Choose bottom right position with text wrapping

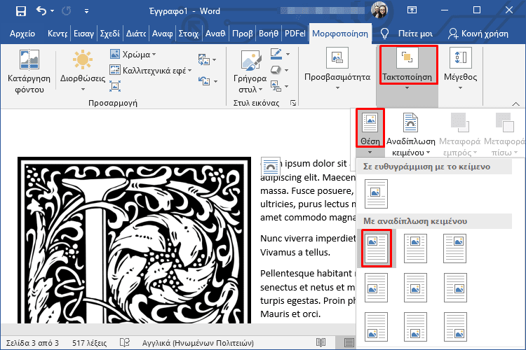[x=455, y=327]
